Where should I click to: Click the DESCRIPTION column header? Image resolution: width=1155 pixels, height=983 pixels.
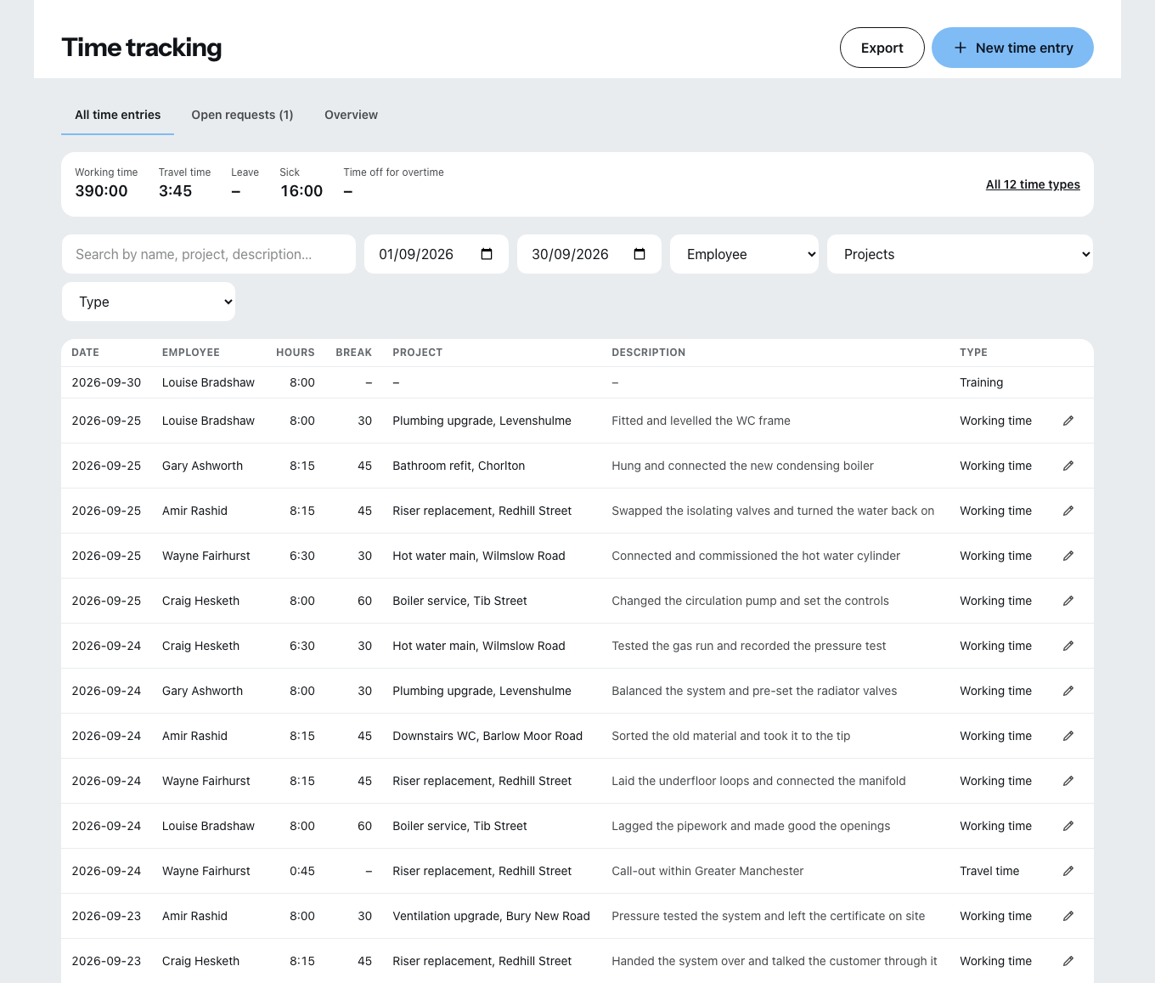coord(648,353)
